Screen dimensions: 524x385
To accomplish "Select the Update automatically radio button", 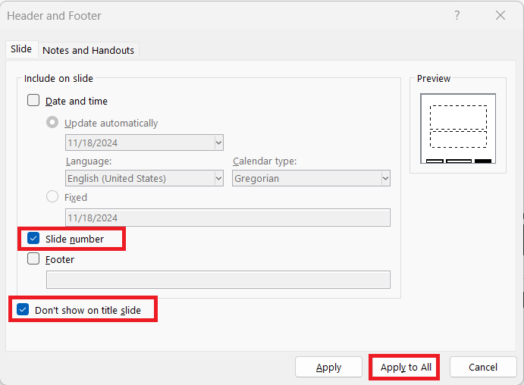I will click(x=52, y=122).
